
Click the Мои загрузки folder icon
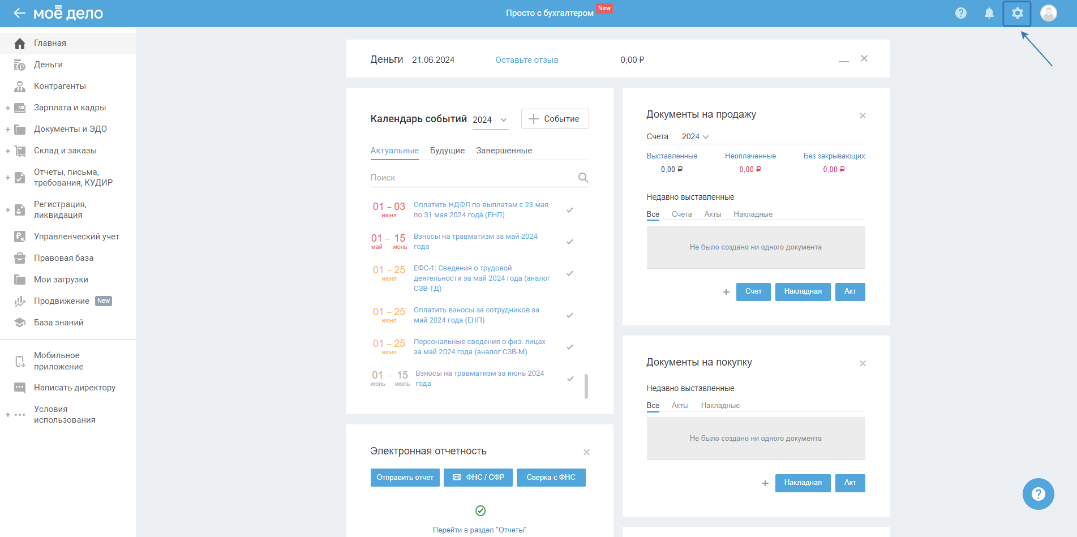tap(20, 280)
